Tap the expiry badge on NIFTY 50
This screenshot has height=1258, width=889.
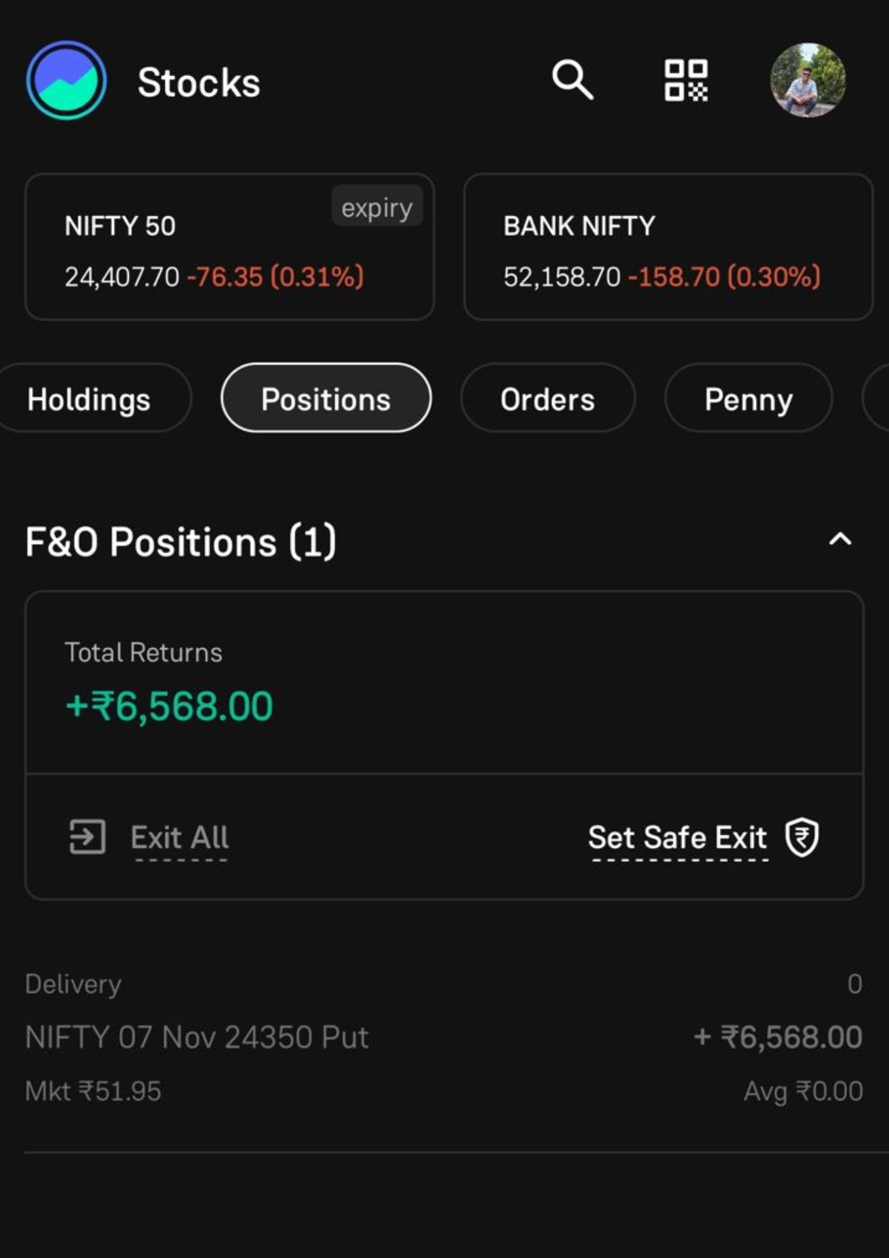(377, 206)
